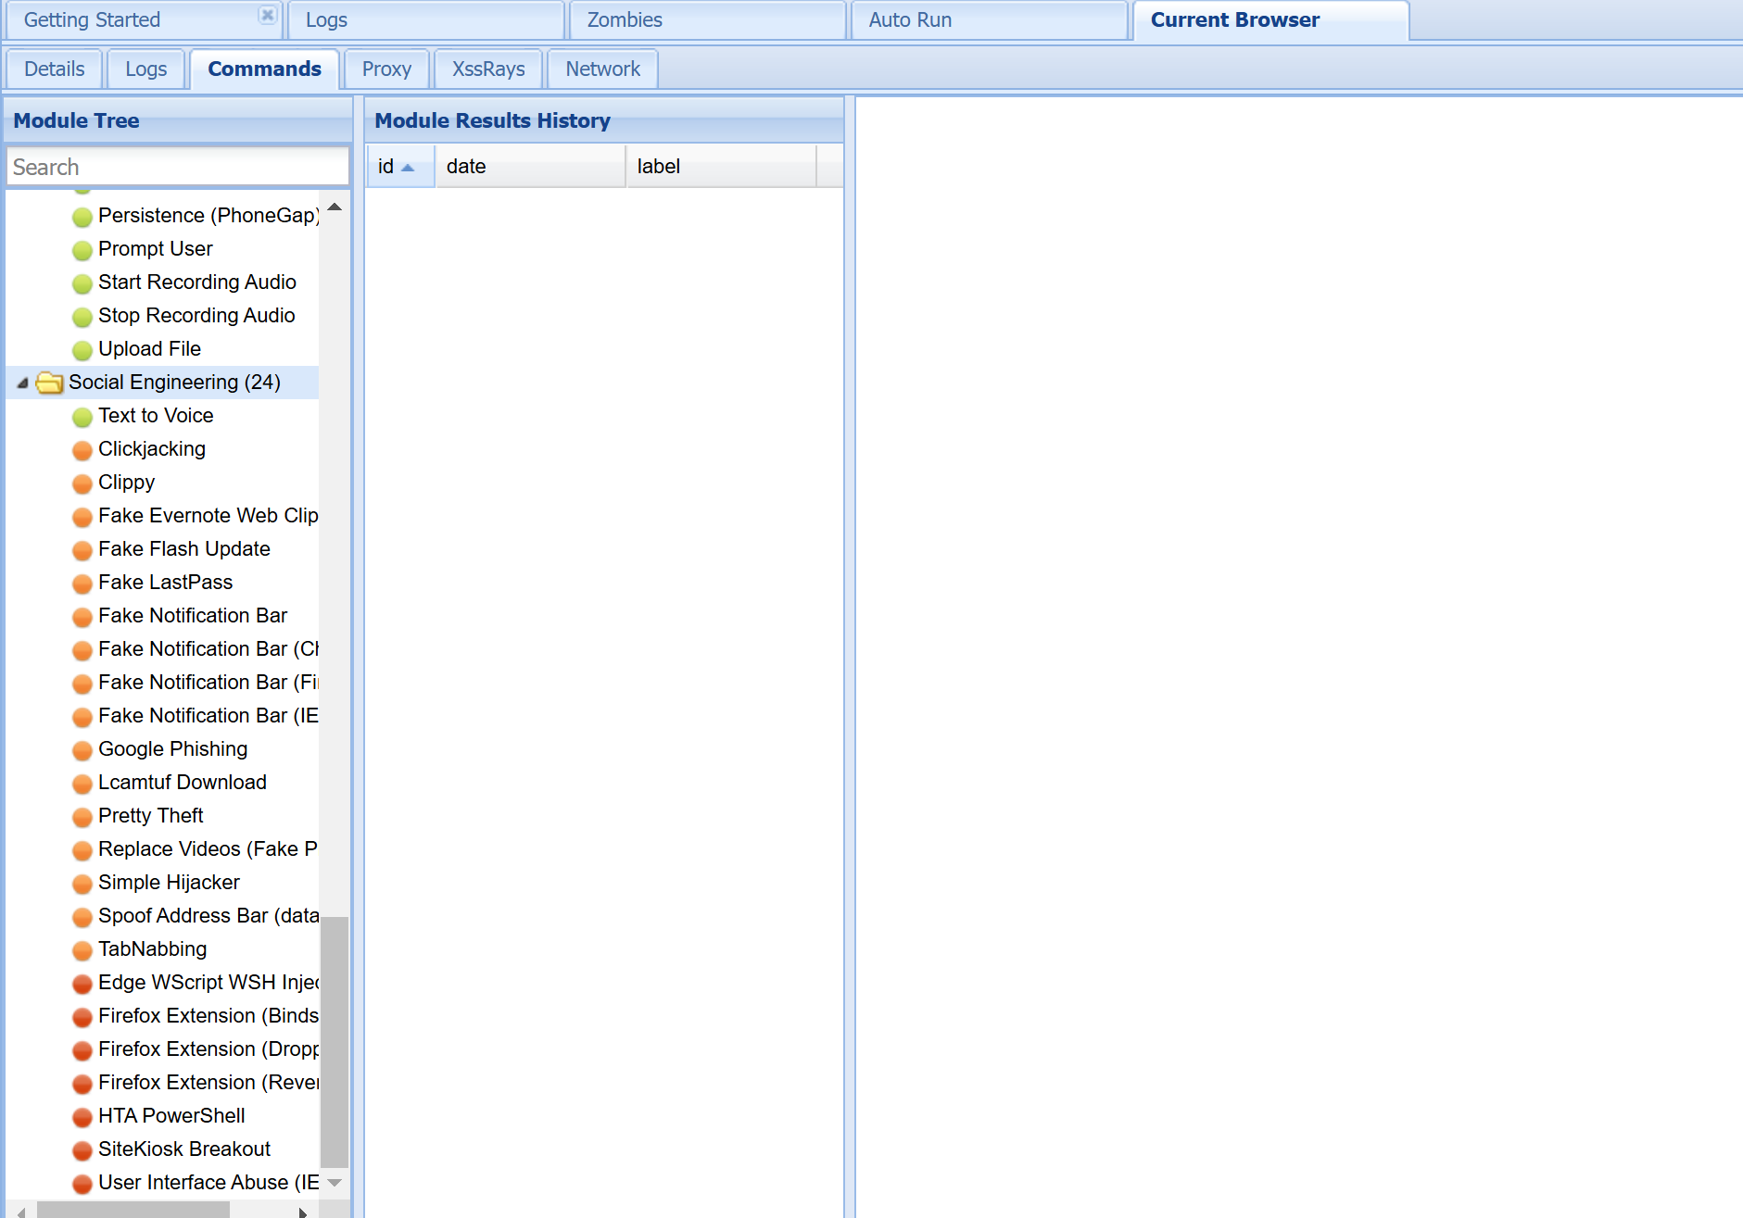1743x1218 pixels.
Task: Select the Commands sub-tab
Action: (x=264, y=69)
